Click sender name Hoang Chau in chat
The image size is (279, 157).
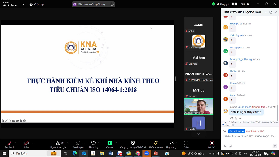tap(236, 24)
